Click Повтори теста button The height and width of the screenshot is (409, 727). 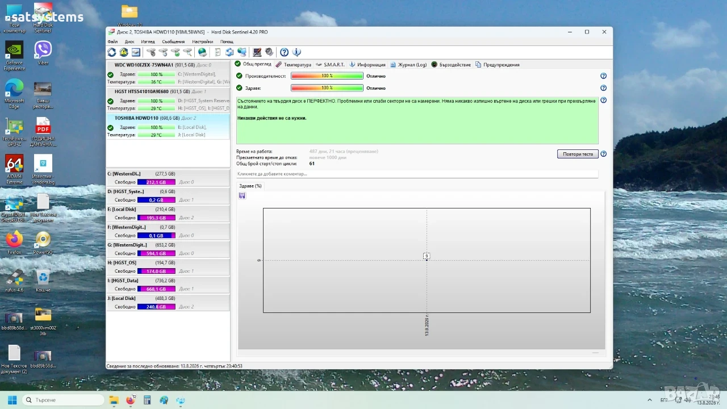[578, 154]
